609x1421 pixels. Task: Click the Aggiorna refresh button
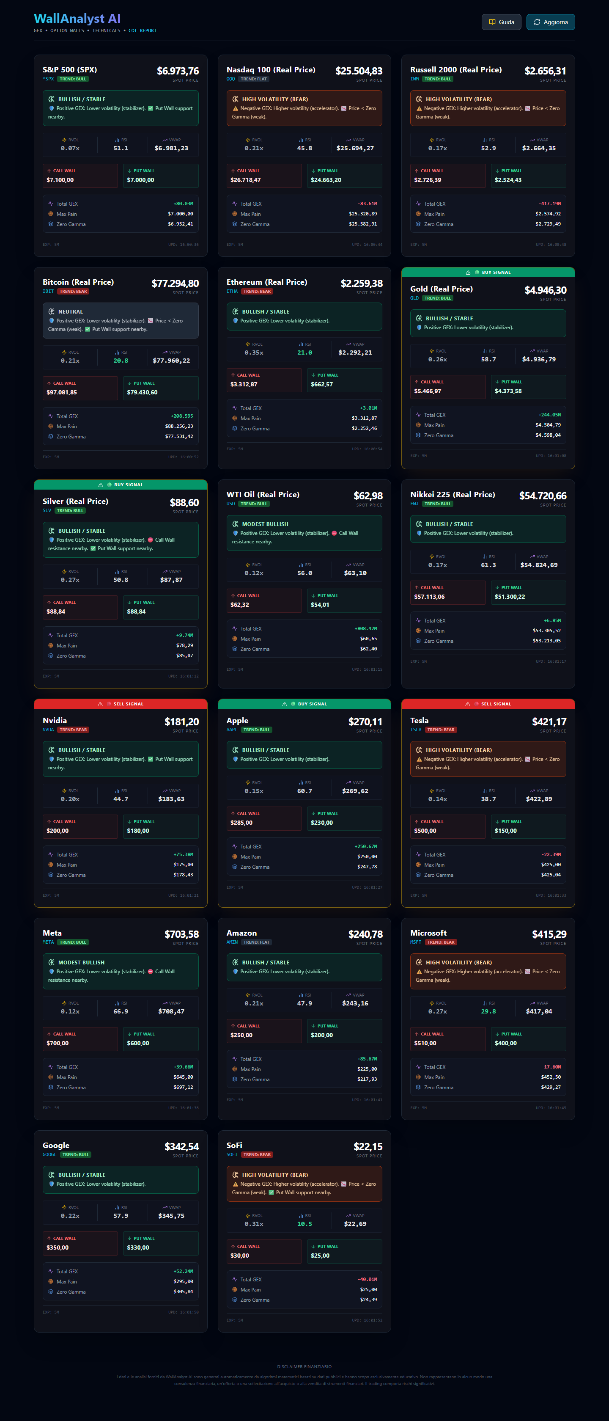(x=550, y=22)
